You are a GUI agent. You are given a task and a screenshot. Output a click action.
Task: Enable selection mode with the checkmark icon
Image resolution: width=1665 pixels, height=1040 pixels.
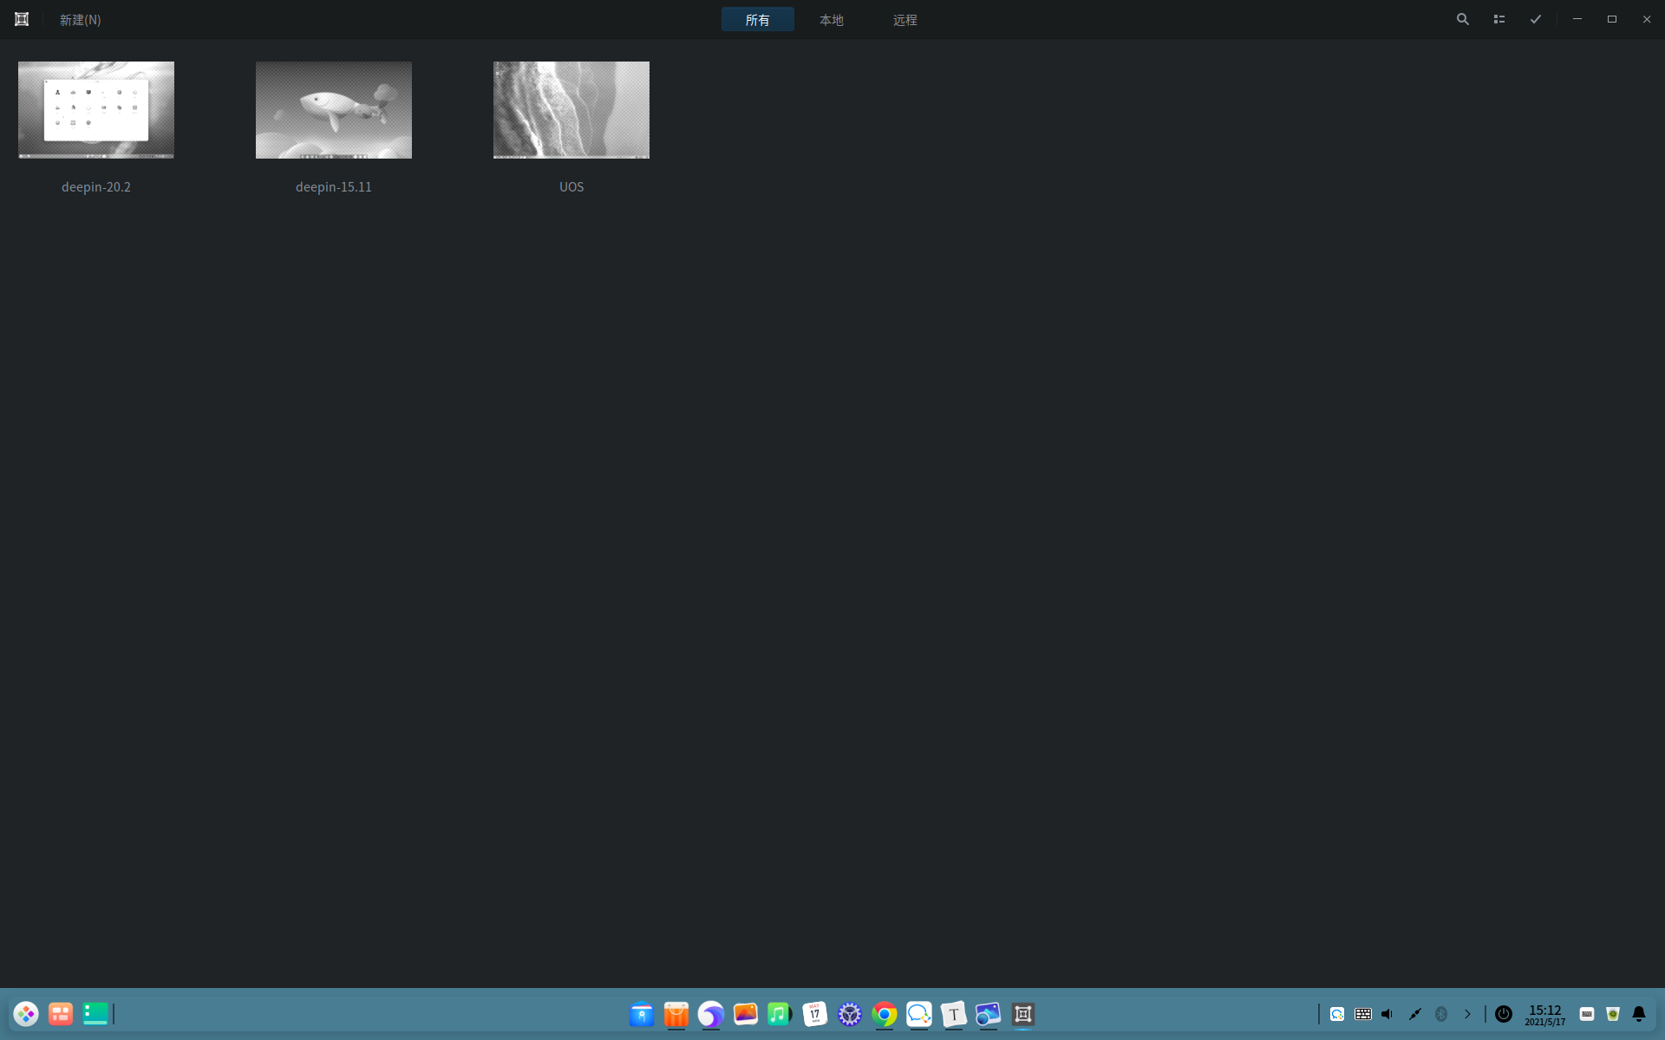(1535, 19)
